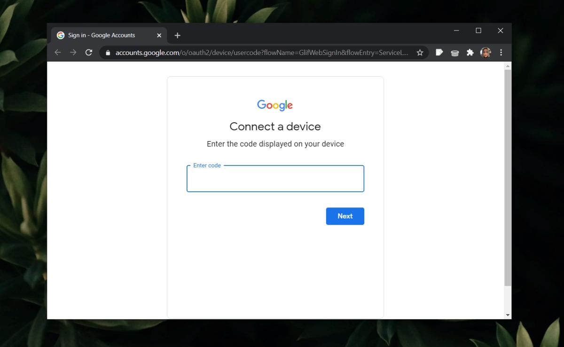Open the Extensions puzzle-piece menu
This screenshot has height=347, width=564.
pyautogui.click(x=470, y=53)
